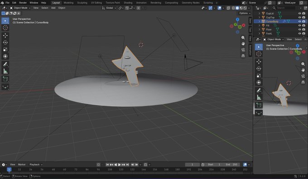Click the blue Z axis on navigation gizmo
The height and width of the screenshot is (179, 308).
(x=237, y=19)
